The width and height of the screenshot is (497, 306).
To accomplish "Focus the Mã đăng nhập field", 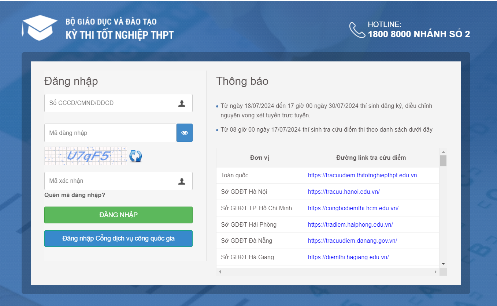I will coord(110,133).
